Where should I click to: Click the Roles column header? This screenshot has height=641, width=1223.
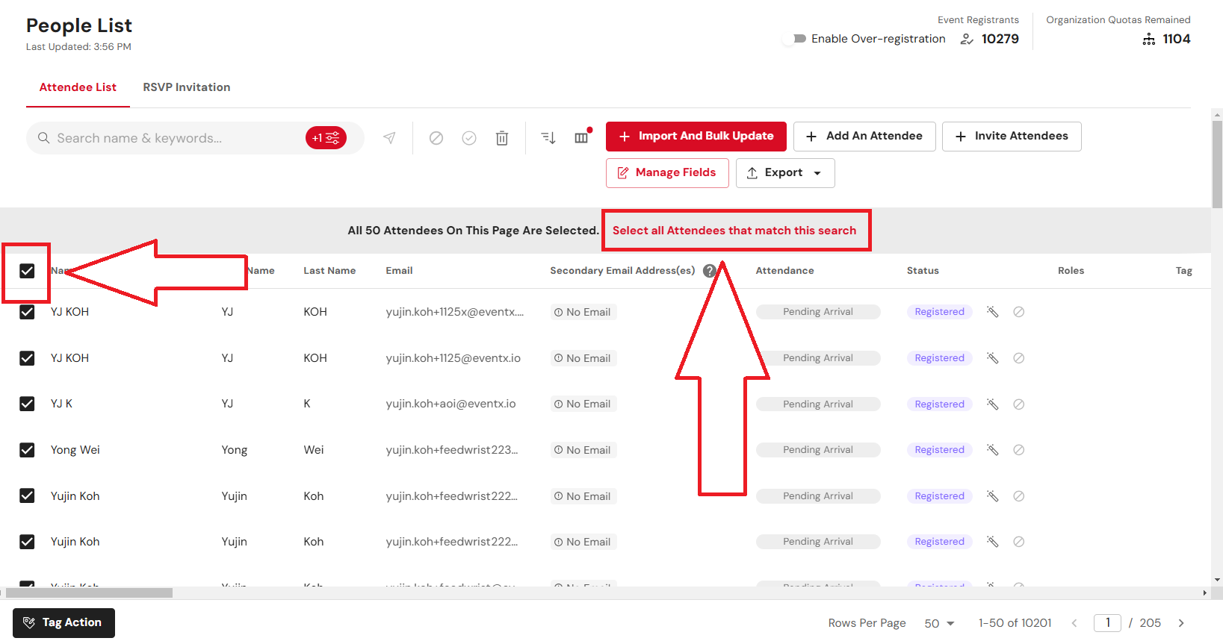1071,271
